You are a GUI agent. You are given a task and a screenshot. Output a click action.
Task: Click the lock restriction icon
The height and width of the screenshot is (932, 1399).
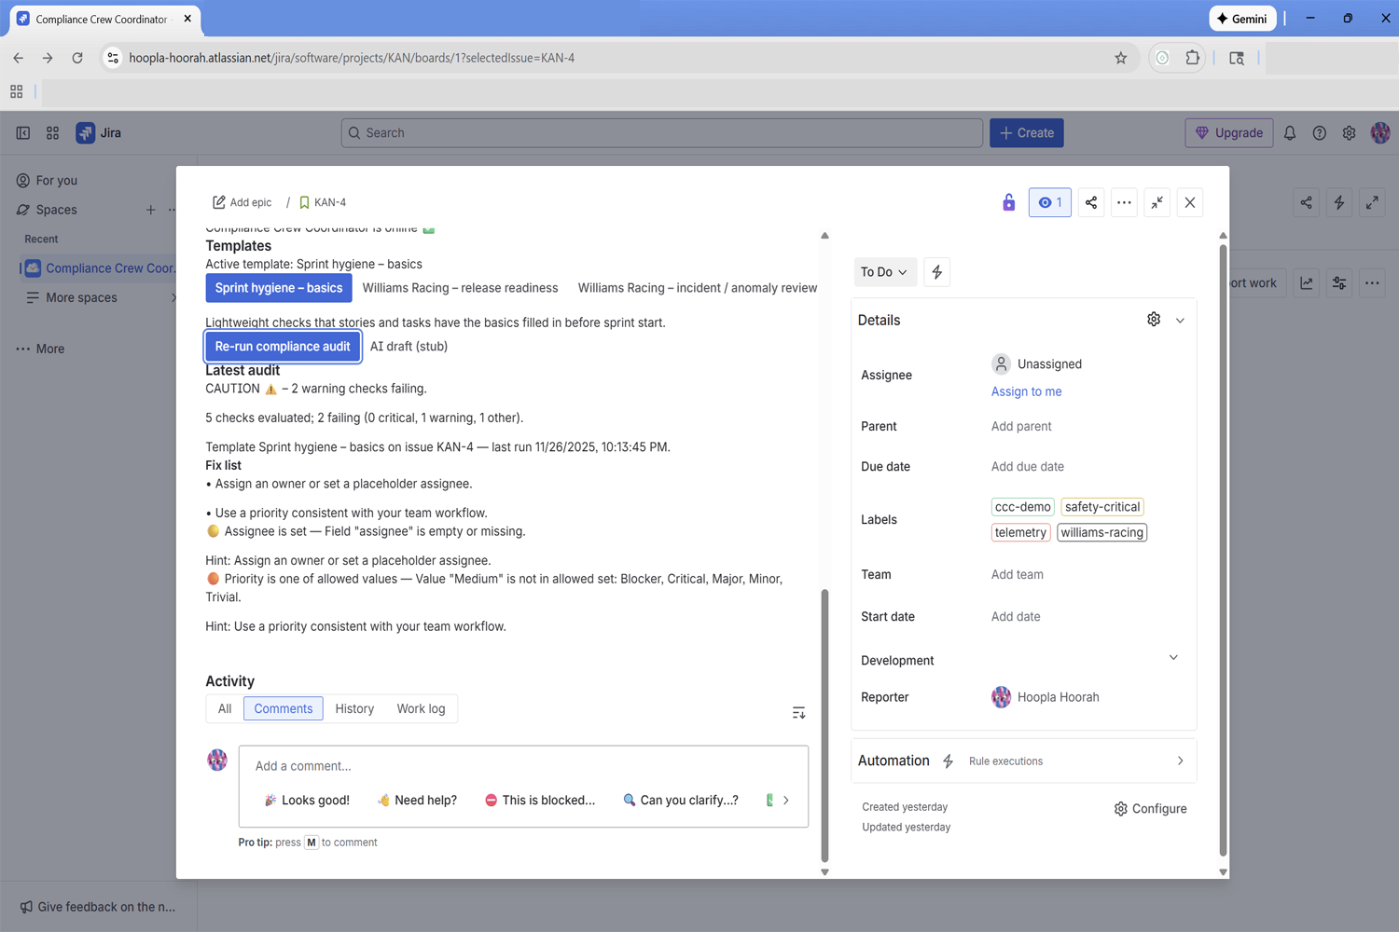tap(1008, 202)
